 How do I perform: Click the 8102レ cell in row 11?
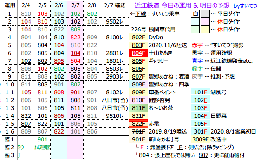coord(115,92)
